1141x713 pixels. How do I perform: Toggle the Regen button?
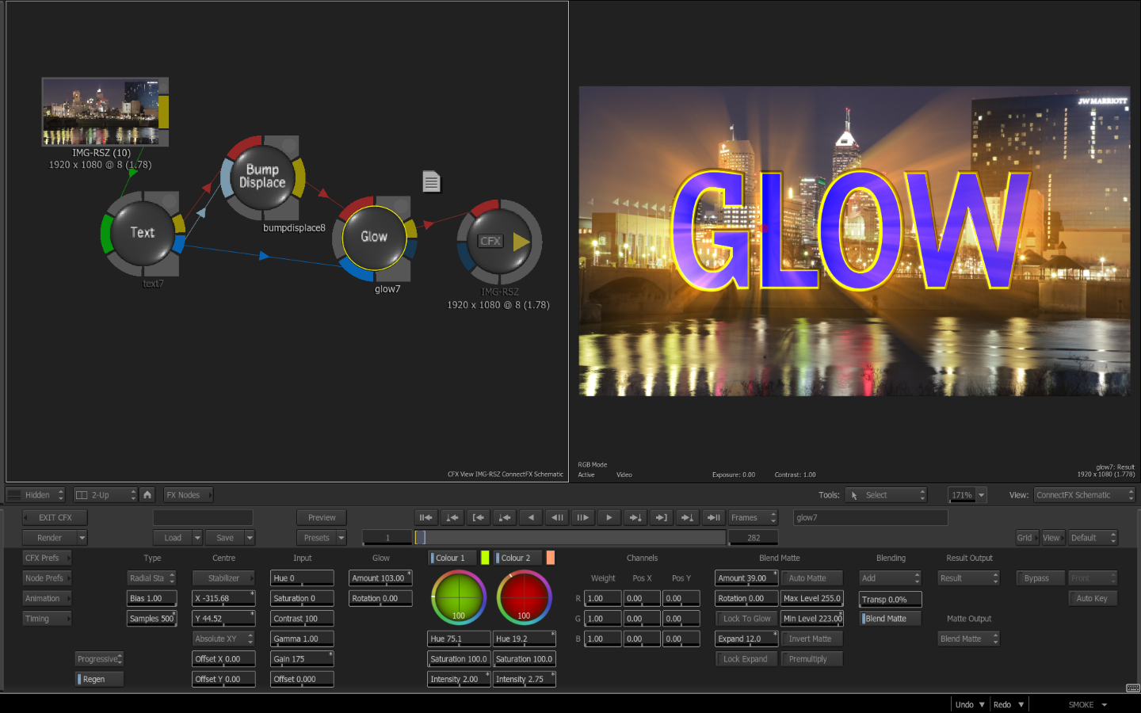click(99, 680)
